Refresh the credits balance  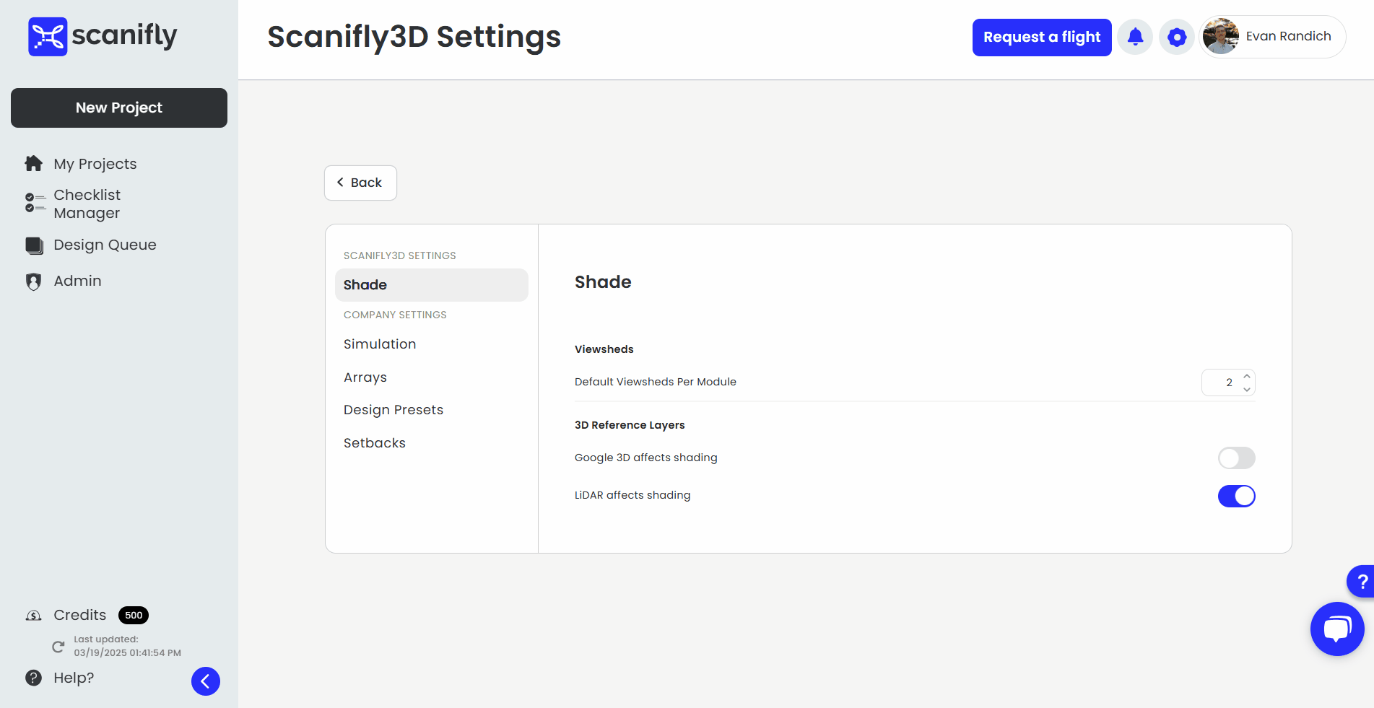(58, 646)
